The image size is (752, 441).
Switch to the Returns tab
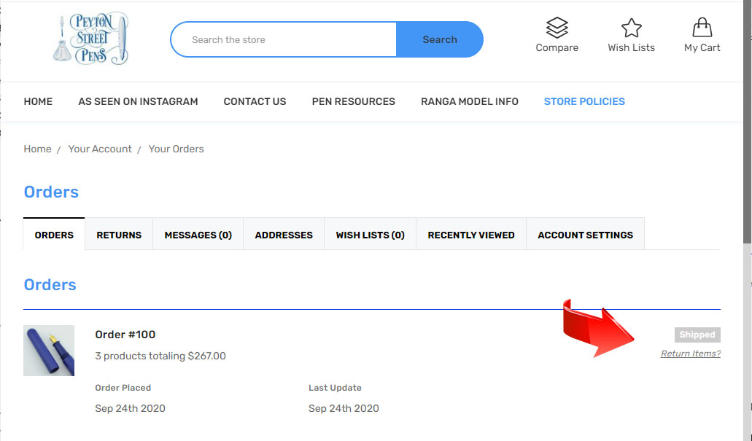click(119, 235)
